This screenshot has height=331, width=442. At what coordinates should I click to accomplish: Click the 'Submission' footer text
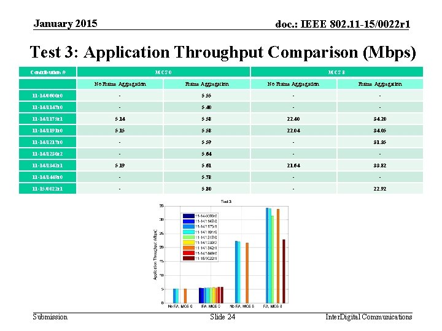click(x=50, y=317)
